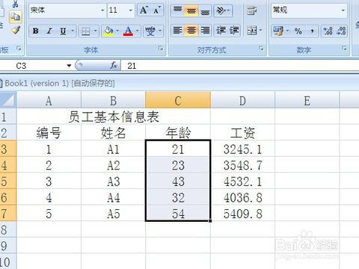Select header cell 姓名
This screenshot has width=359, height=269.
(114, 133)
